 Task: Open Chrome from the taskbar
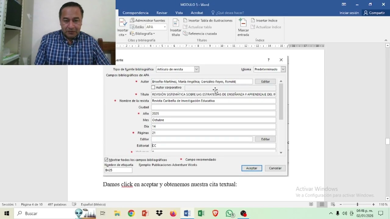pos(131,213)
